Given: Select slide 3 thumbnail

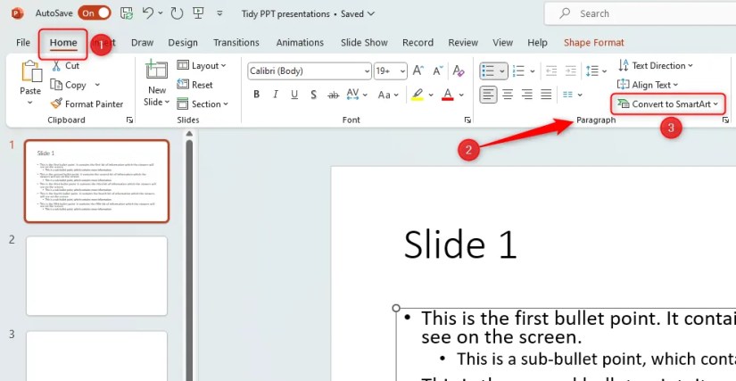Looking at the screenshot, I should (x=96, y=356).
